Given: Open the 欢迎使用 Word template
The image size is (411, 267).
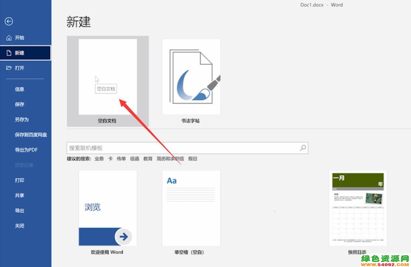Looking at the screenshot, I should pos(108,208).
